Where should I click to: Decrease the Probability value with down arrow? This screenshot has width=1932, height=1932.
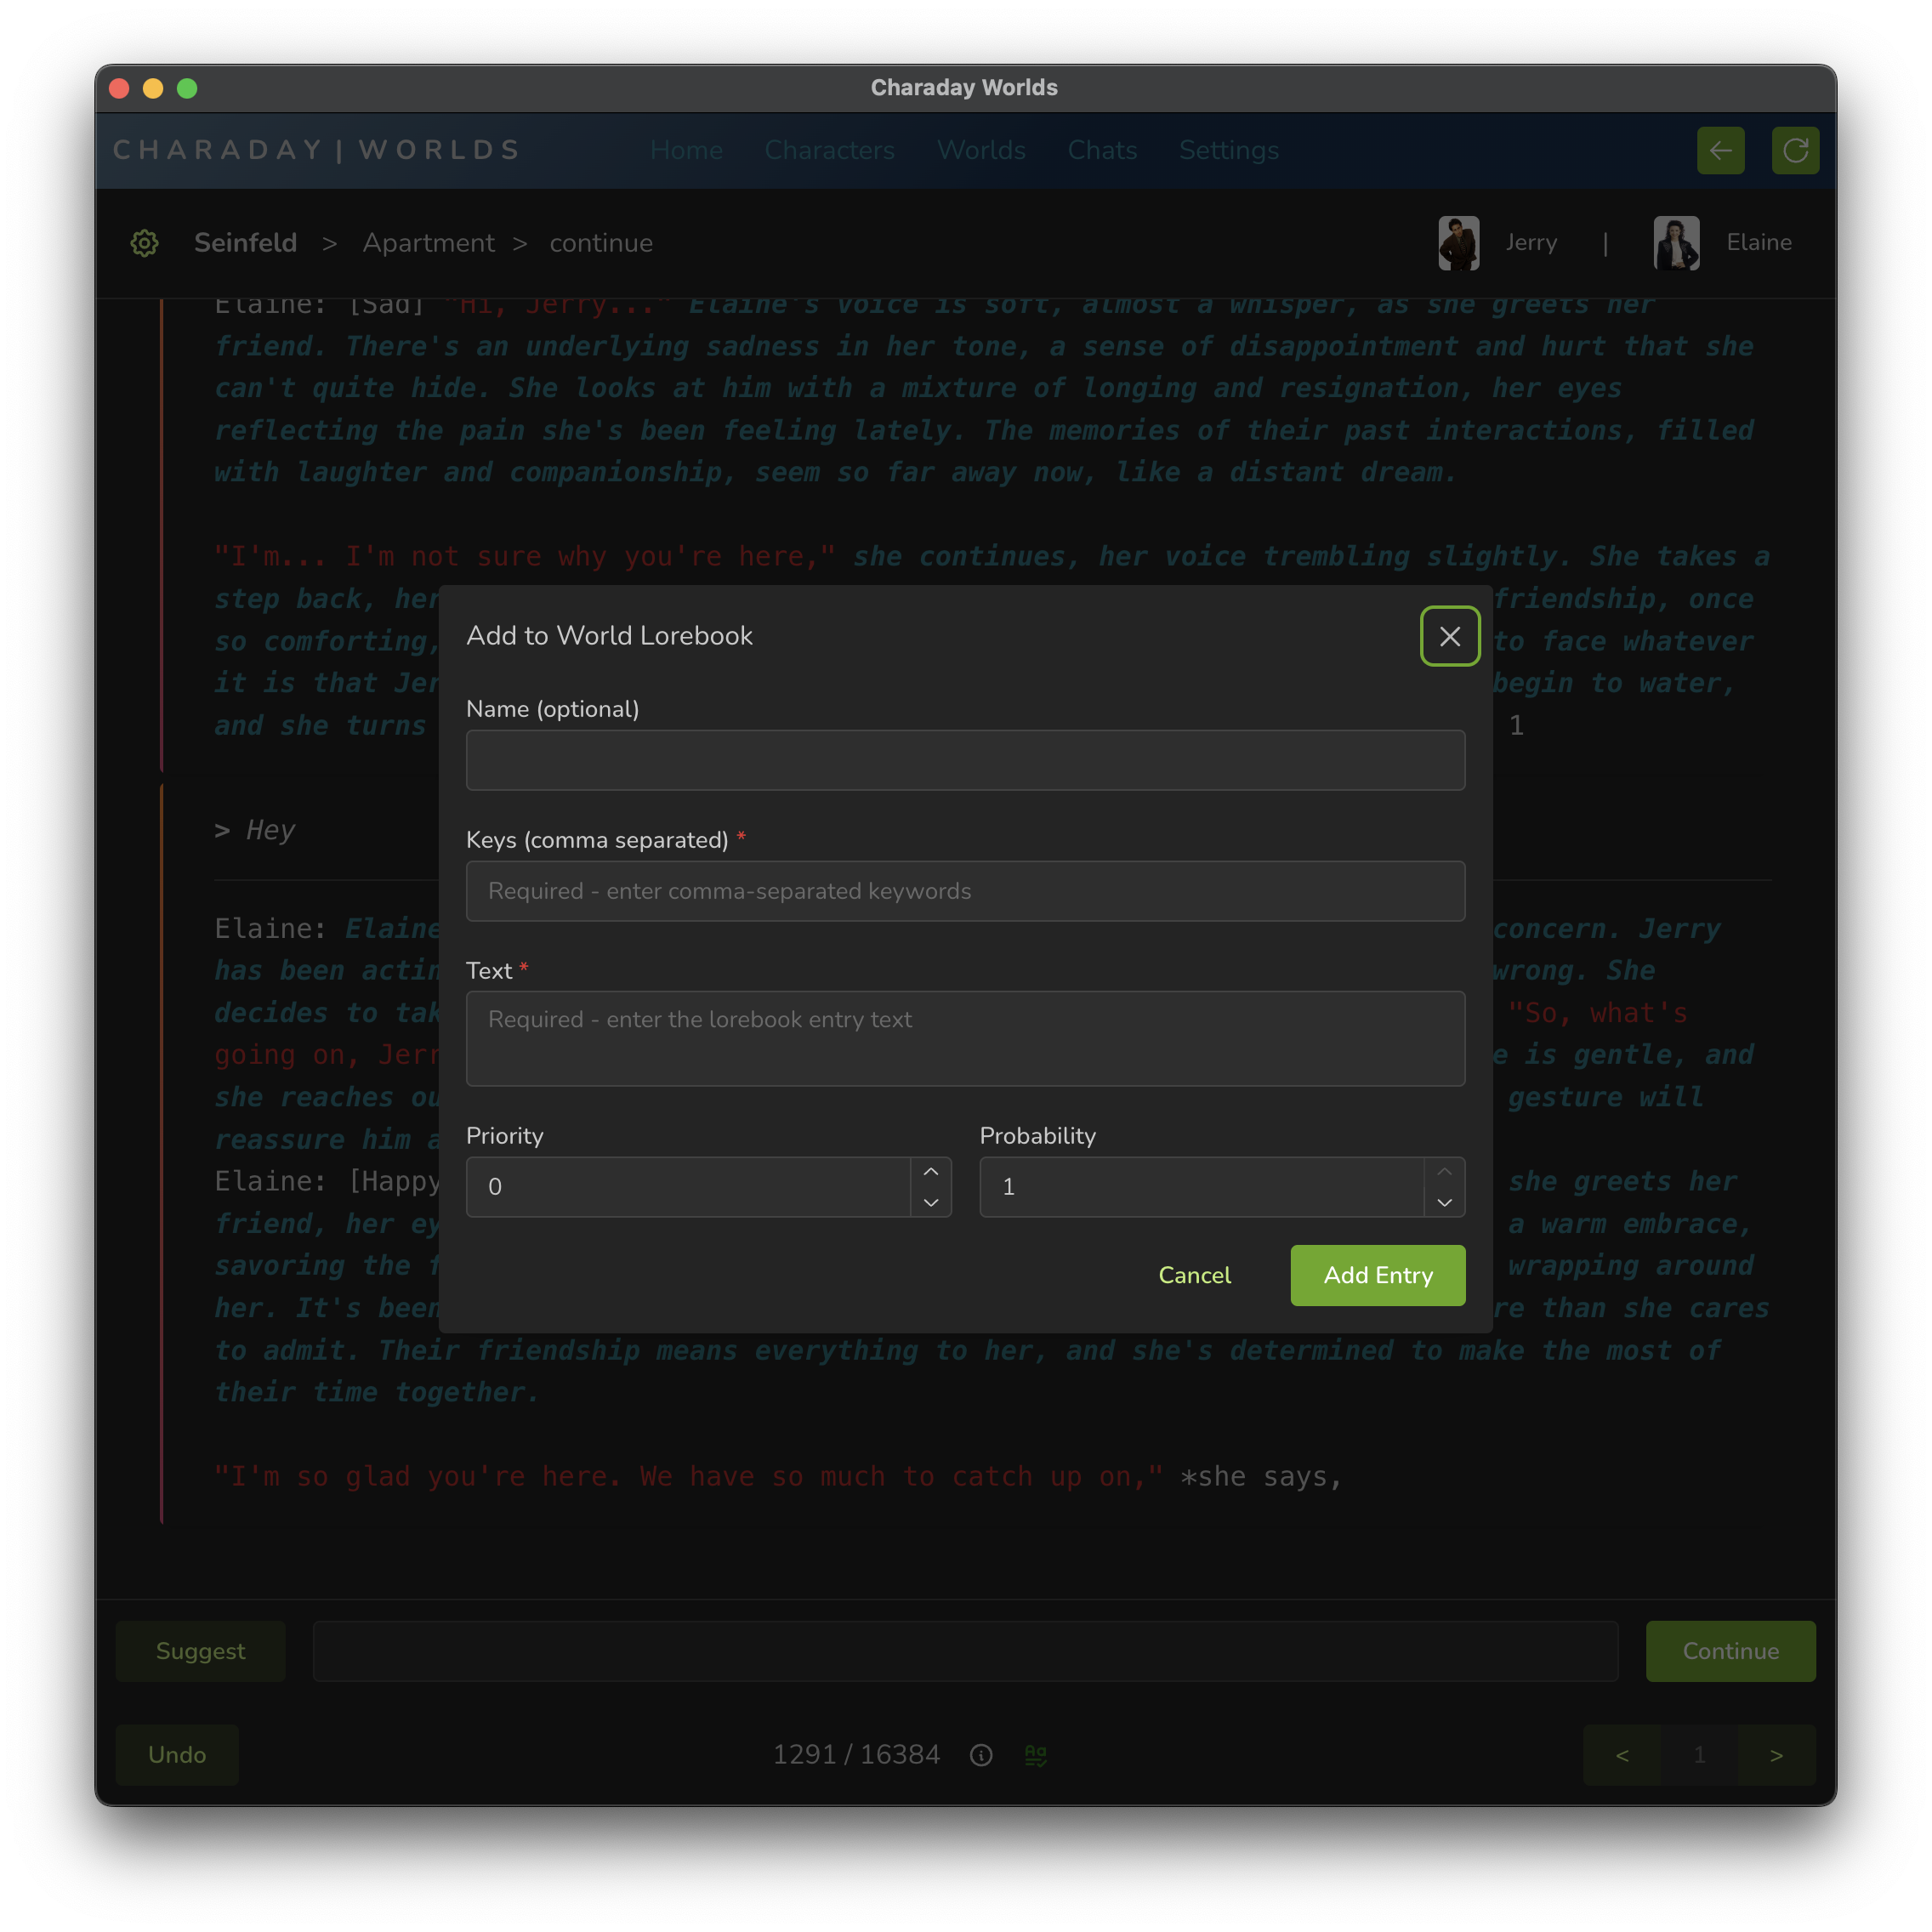(1444, 1202)
